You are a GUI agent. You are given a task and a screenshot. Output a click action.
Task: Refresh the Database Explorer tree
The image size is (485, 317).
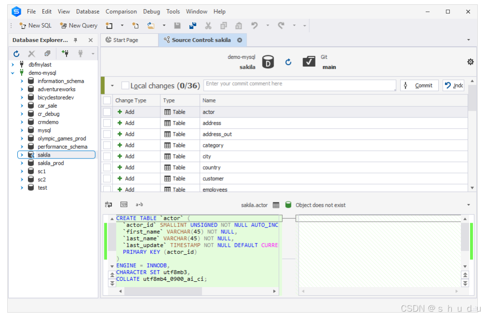16,54
